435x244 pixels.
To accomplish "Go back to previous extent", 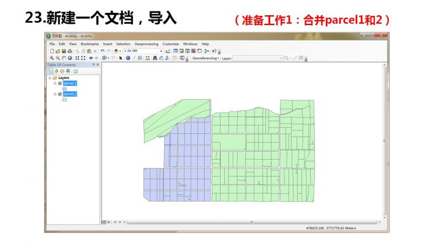I will point(91,58).
